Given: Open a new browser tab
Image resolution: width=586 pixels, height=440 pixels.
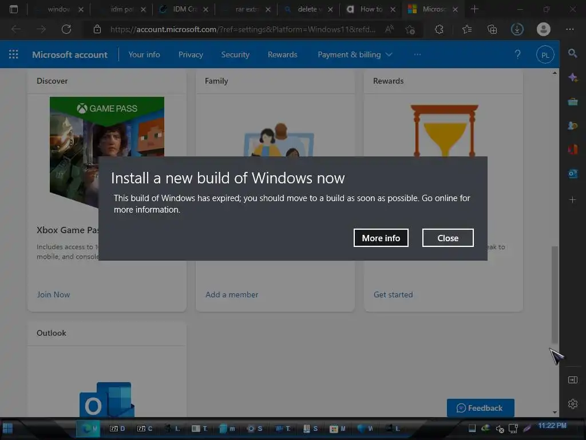Looking at the screenshot, I should click(474, 9).
